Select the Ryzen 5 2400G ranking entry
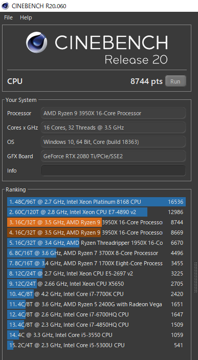 pos(96,304)
